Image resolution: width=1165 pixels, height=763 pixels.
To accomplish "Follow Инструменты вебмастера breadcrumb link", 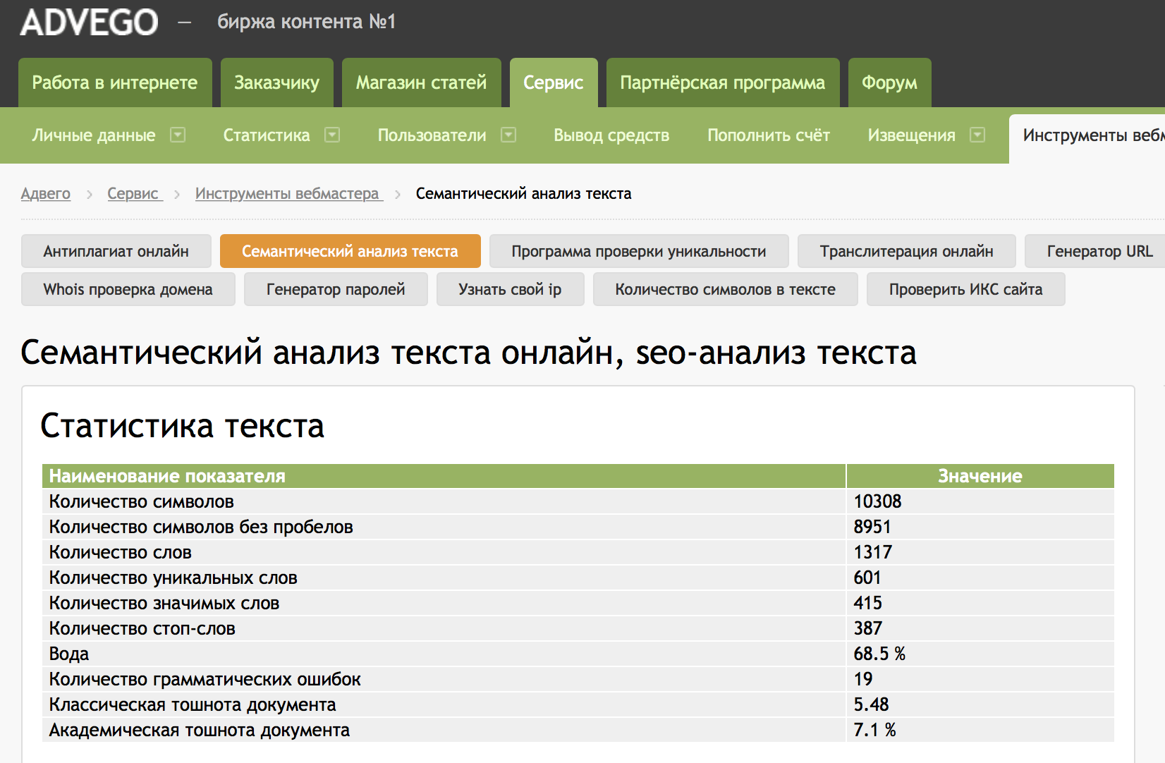I will coord(289,193).
